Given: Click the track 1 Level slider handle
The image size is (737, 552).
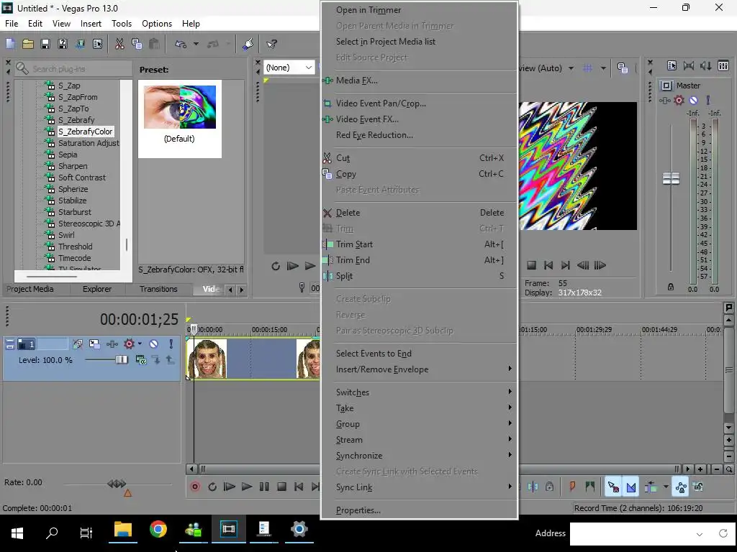Looking at the screenshot, I should (121, 359).
